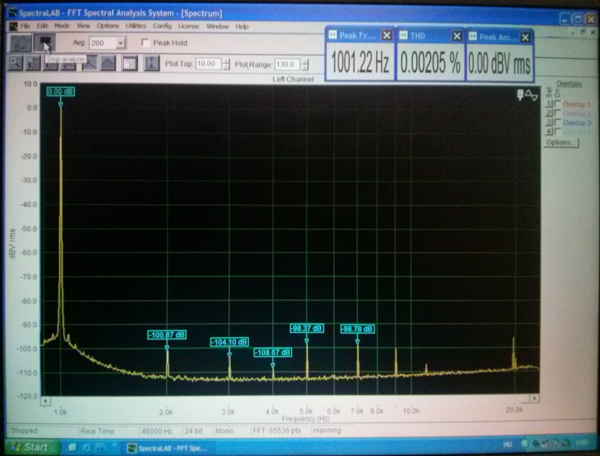
Task: Close the Peak Amplitude readout window
Action: pos(525,37)
